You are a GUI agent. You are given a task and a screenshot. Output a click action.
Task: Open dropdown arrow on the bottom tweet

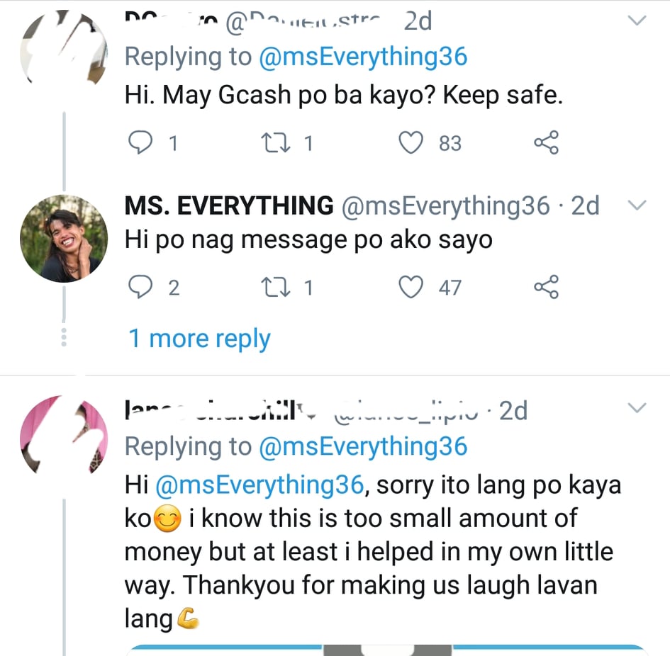tap(637, 408)
